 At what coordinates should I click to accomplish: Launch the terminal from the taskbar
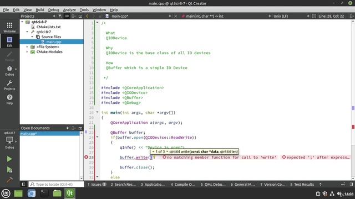pos(44,193)
